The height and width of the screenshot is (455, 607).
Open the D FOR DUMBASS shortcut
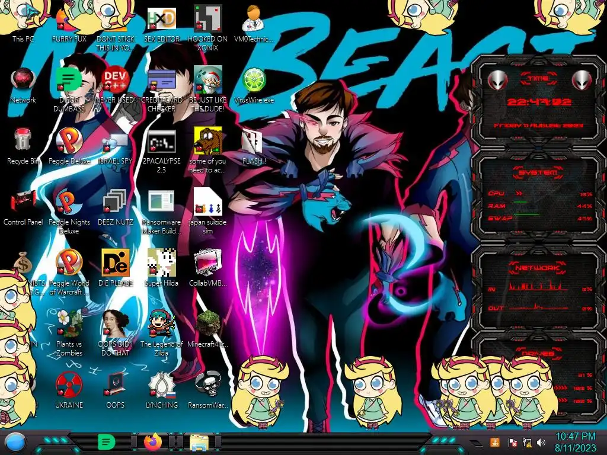69,89
